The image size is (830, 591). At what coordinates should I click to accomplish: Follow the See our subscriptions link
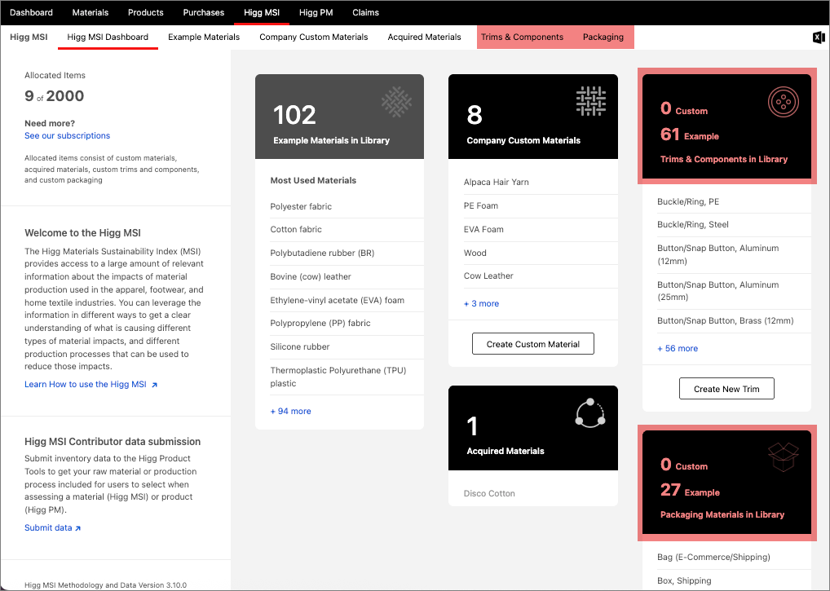67,135
